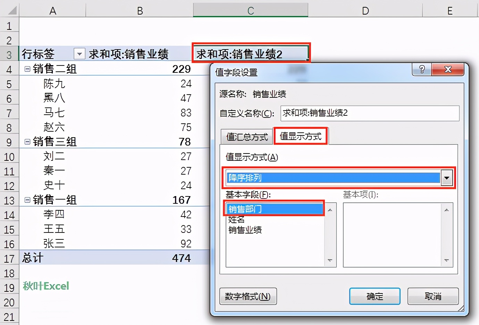Image resolution: width=479 pixels, height=325 pixels.
Task: Select value 75 for 赵六
Action: click(x=186, y=127)
